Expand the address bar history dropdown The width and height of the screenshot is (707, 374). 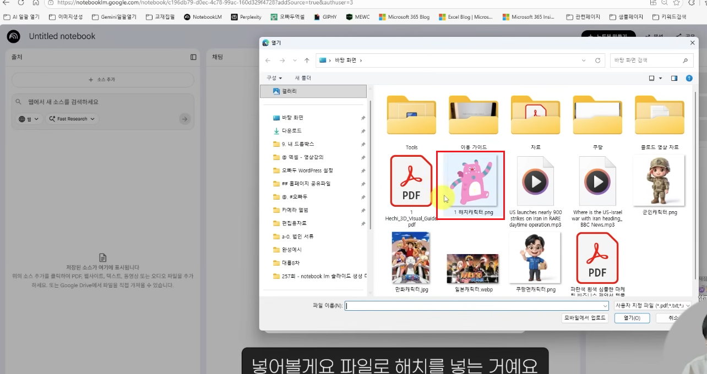[584, 61]
